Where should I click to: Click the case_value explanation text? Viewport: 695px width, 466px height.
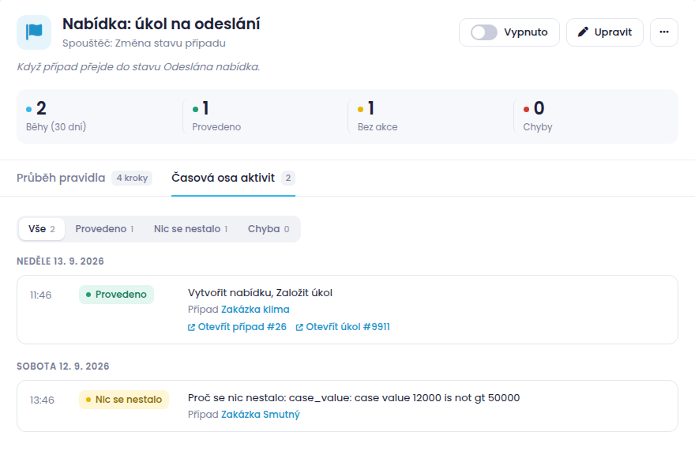pyautogui.click(x=354, y=398)
